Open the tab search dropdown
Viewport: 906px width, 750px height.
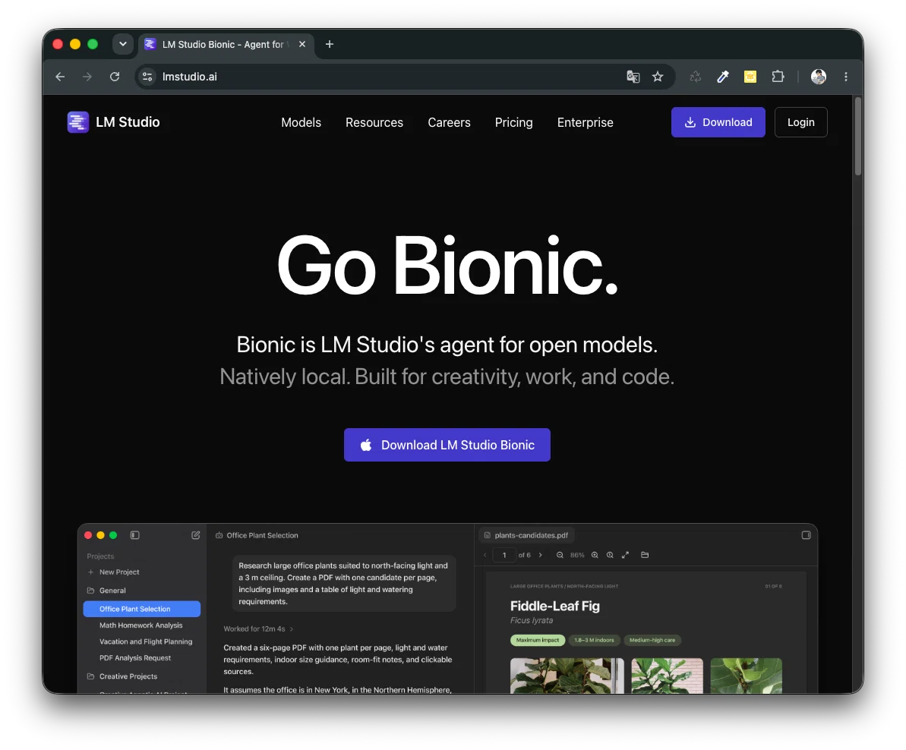pyautogui.click(x=123, y=44)
